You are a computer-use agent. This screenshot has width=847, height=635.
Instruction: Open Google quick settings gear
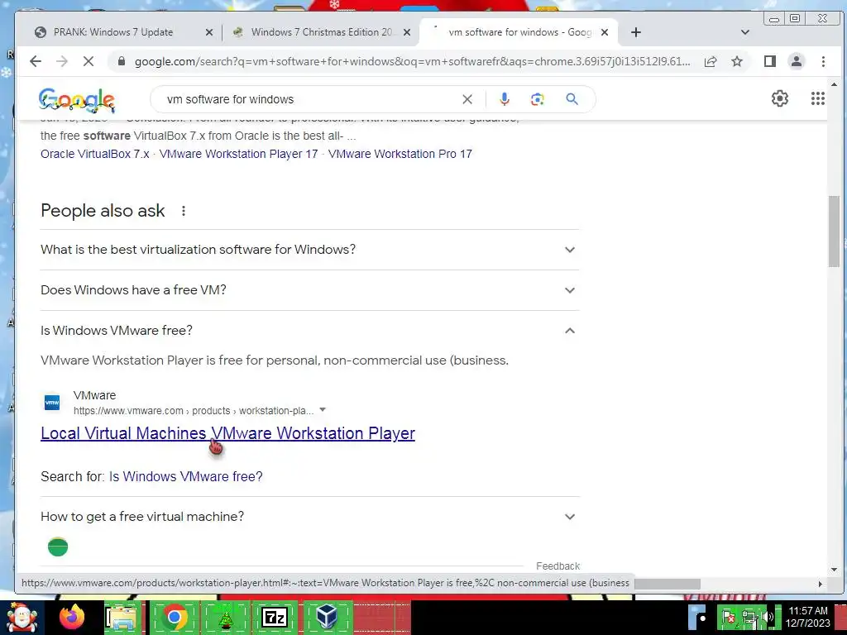[779, 98]
